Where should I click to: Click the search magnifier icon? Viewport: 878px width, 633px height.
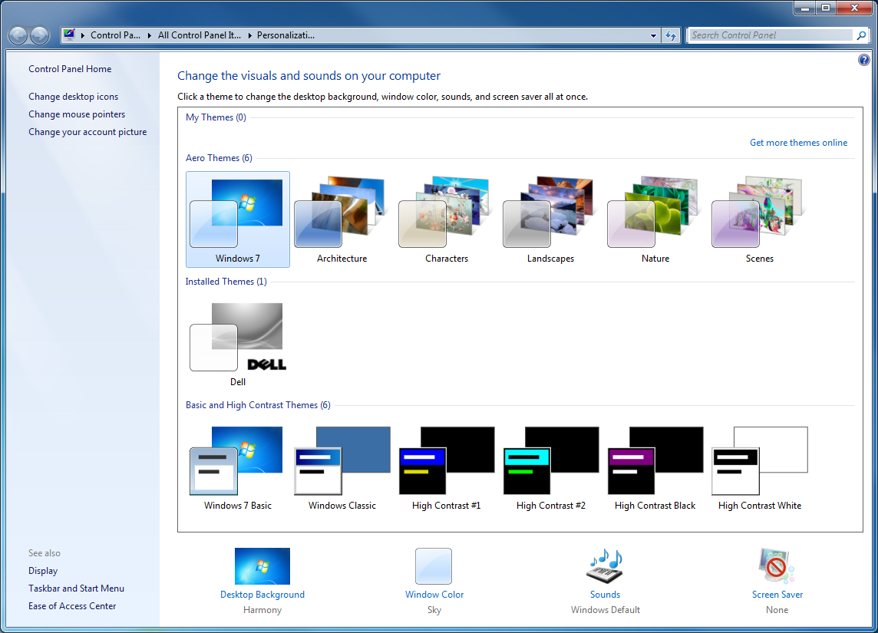pos(861,35)
